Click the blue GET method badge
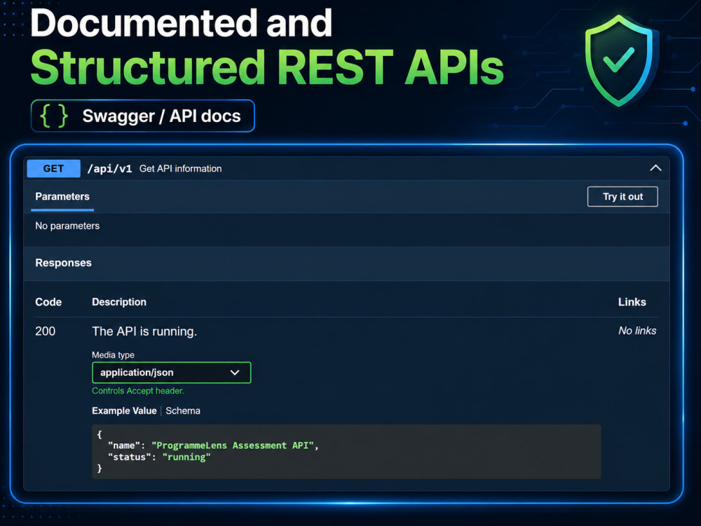Image resolution: width=701 pixels, height=526 pixels. (x=54, y=168)
